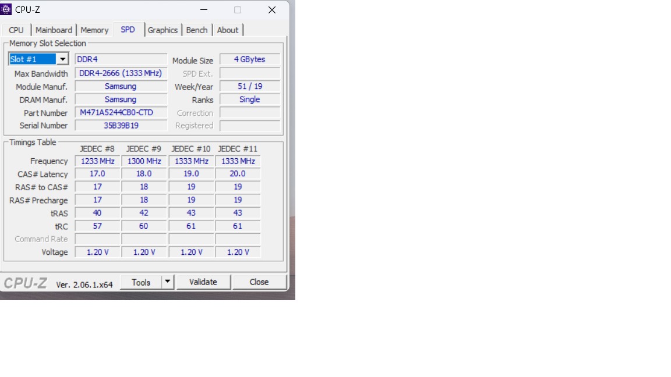Switch to the Graphics tab
671x377 pixels.
click(x=163, y=30)
